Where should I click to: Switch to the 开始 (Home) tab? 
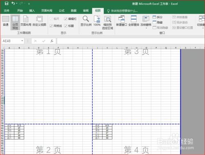click(x=20, y=11)
